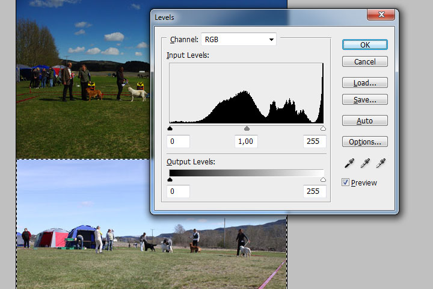This screenshot has height=289, width=433.
Task: Click OK to apply levels
Action: point(364,45)
